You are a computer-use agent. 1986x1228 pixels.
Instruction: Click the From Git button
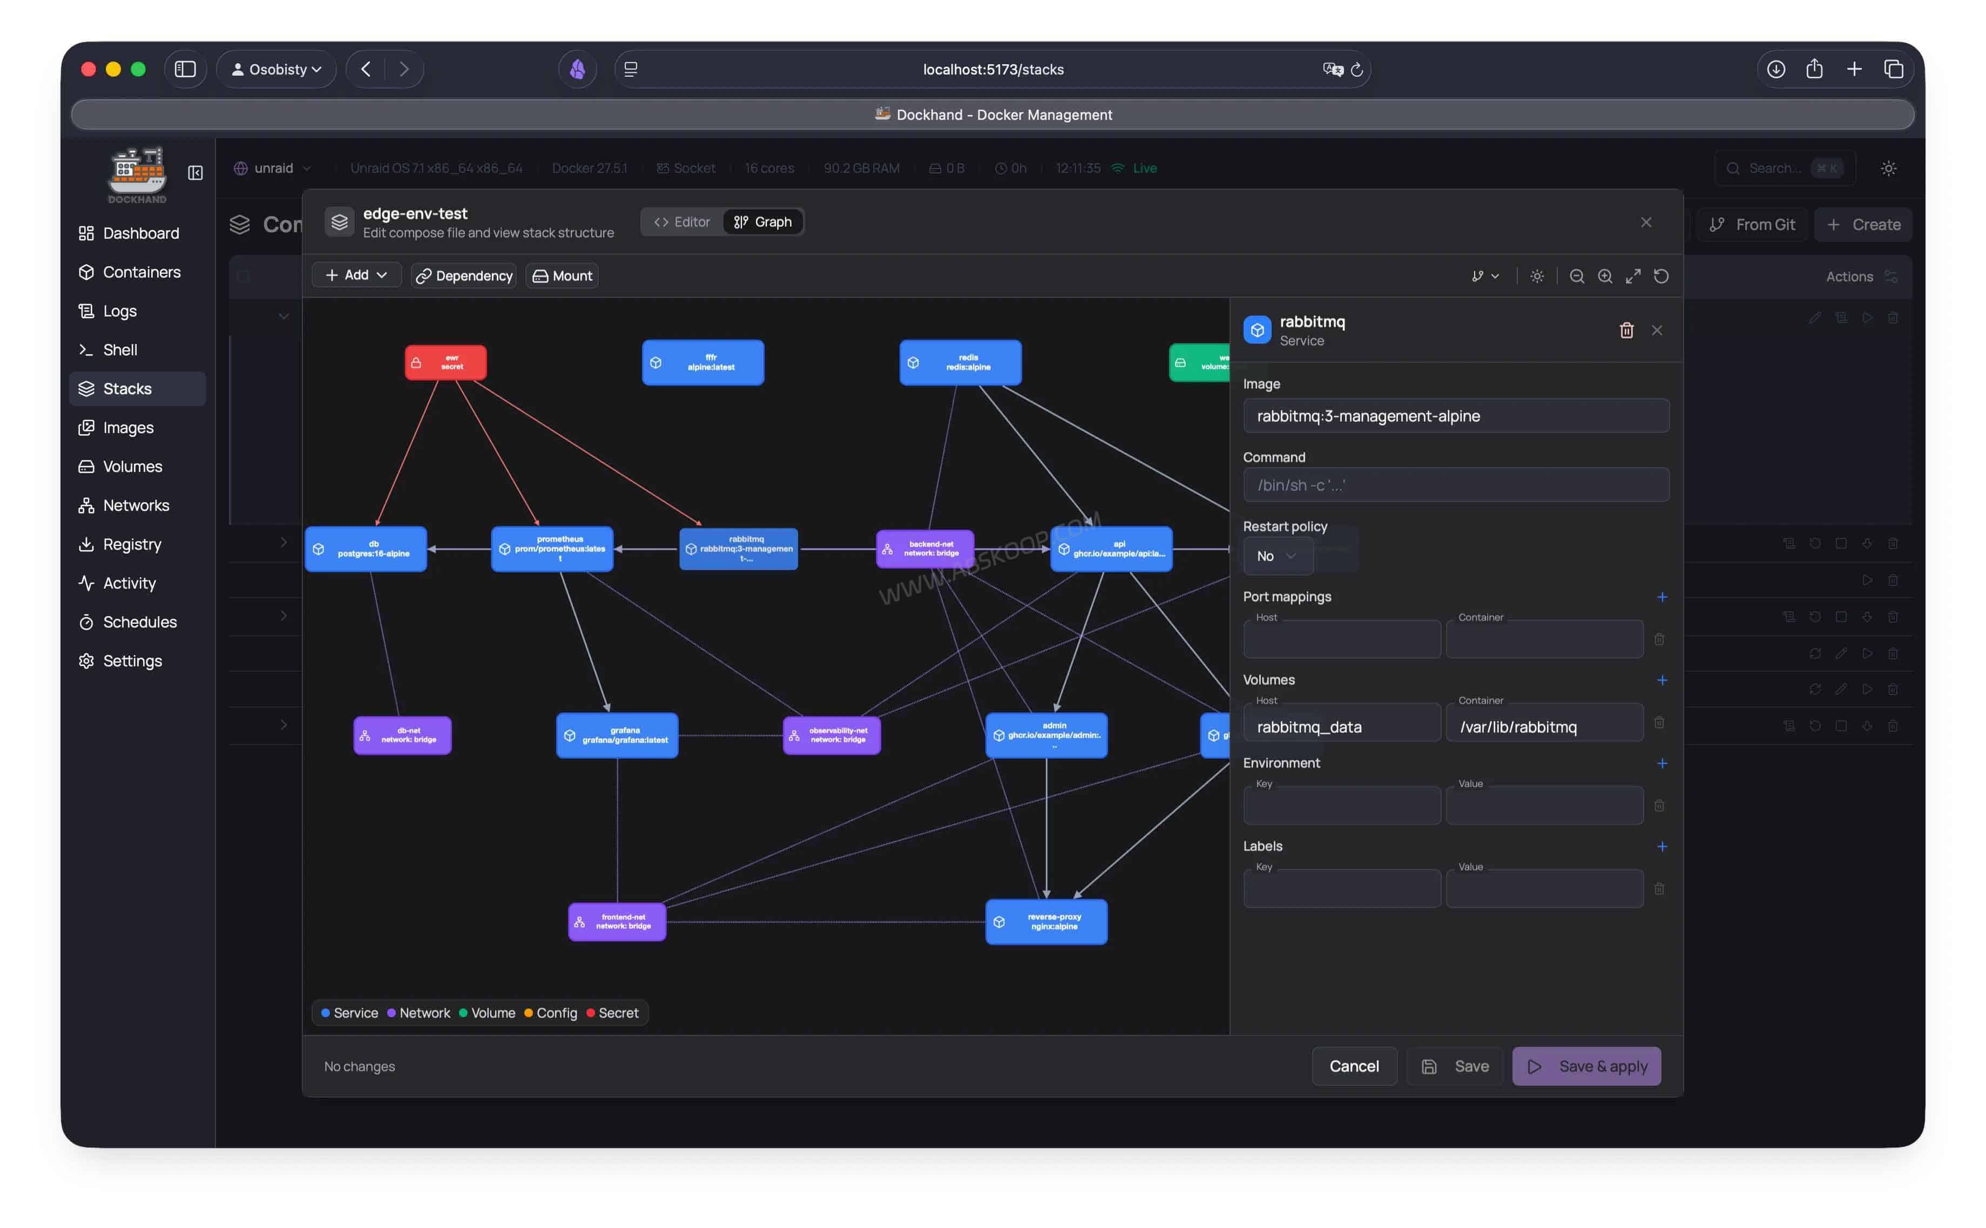click(x=1753, y=225)
